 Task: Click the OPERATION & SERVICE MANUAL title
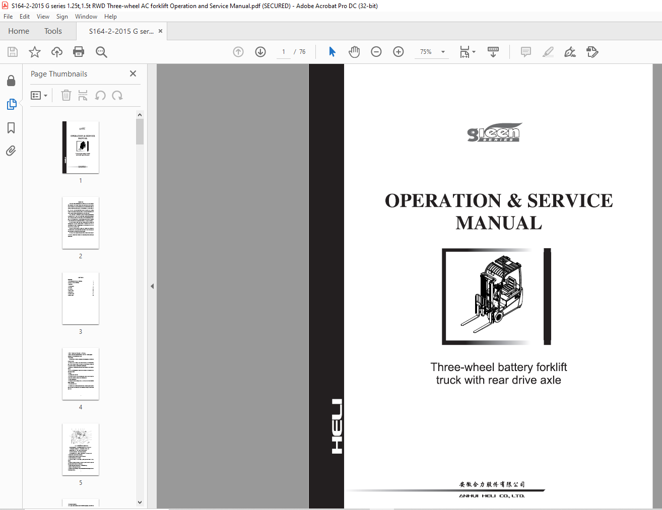point(499,211)
